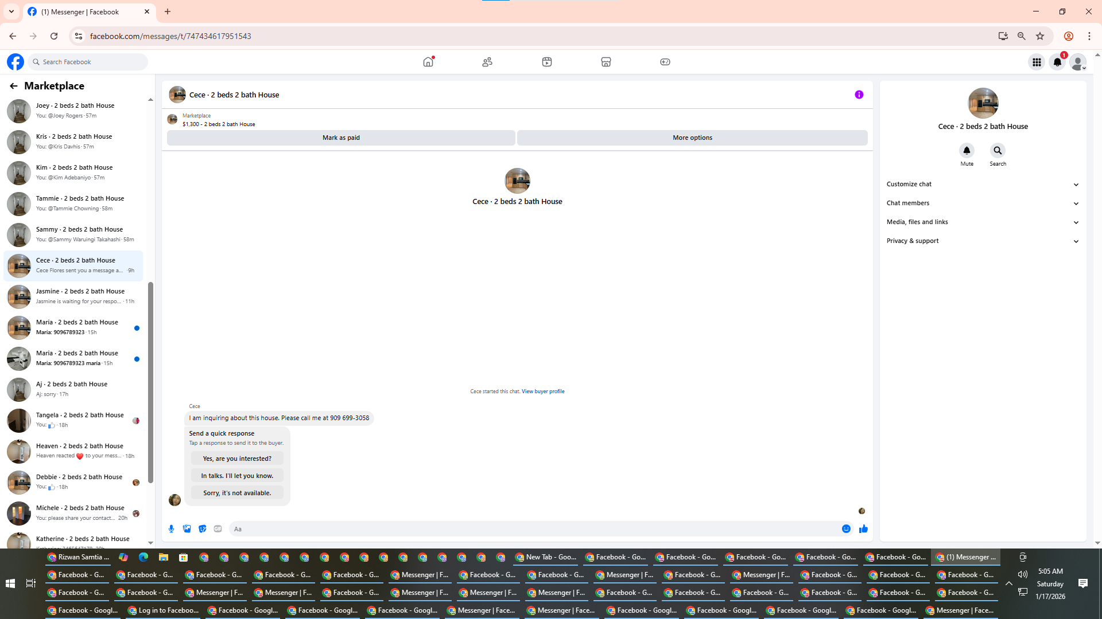Go to the Facebook Home tab

(428, 62)
